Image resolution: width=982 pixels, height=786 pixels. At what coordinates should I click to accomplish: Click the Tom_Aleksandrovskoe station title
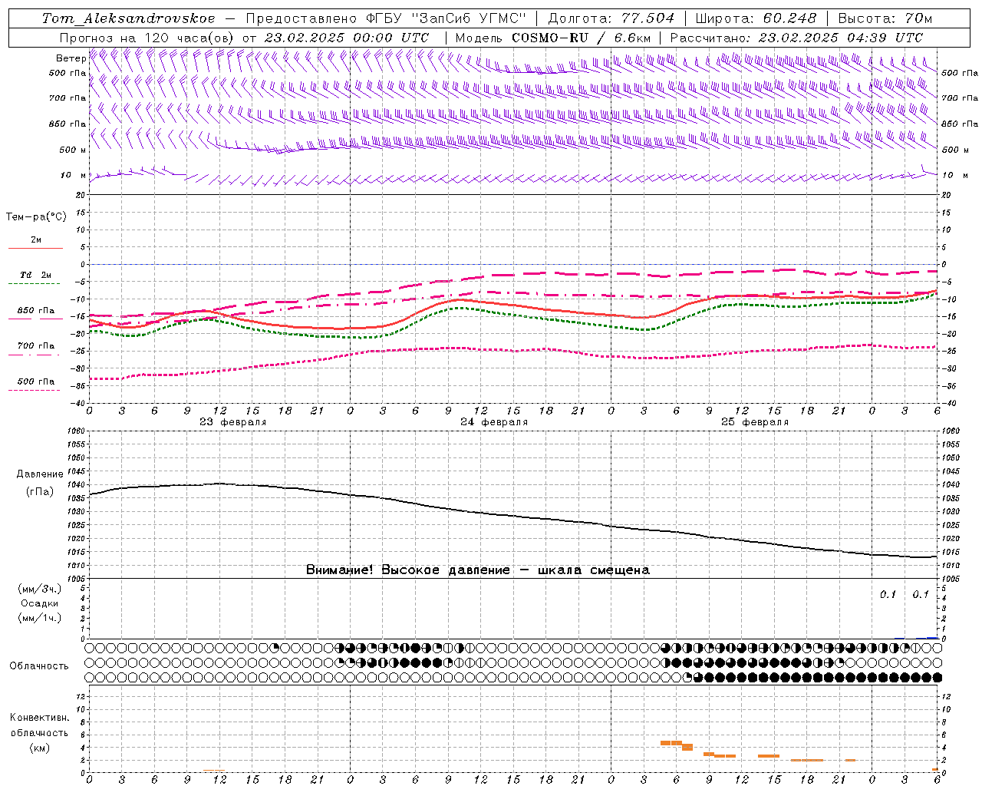pos(128,18)
